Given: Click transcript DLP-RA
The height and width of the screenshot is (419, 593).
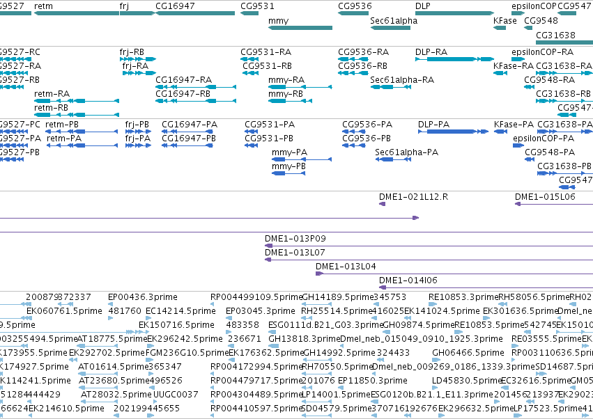Looking at the screenshot, I should [454, 59].
